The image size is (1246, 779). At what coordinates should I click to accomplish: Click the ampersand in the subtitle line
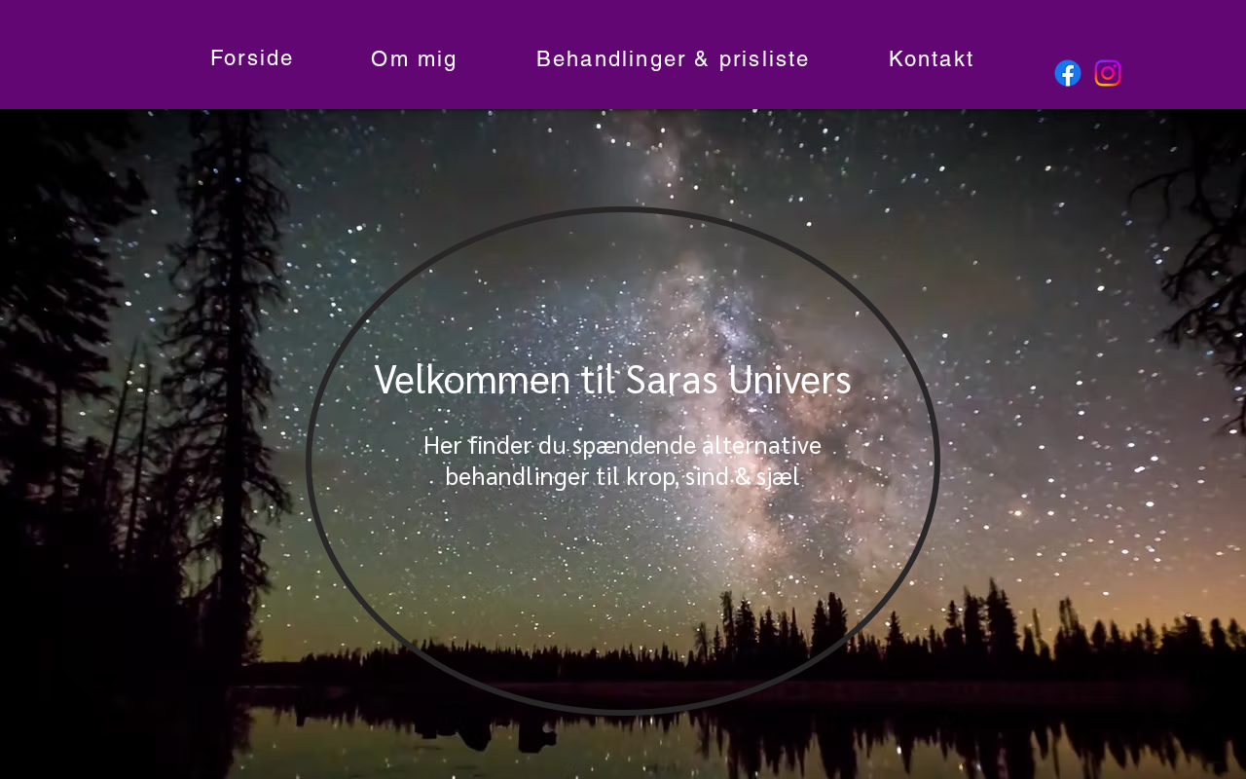[741, 477]
